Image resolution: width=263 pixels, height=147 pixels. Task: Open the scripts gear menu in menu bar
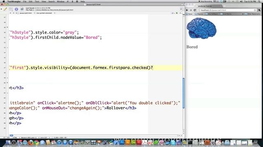pos(77,1)
